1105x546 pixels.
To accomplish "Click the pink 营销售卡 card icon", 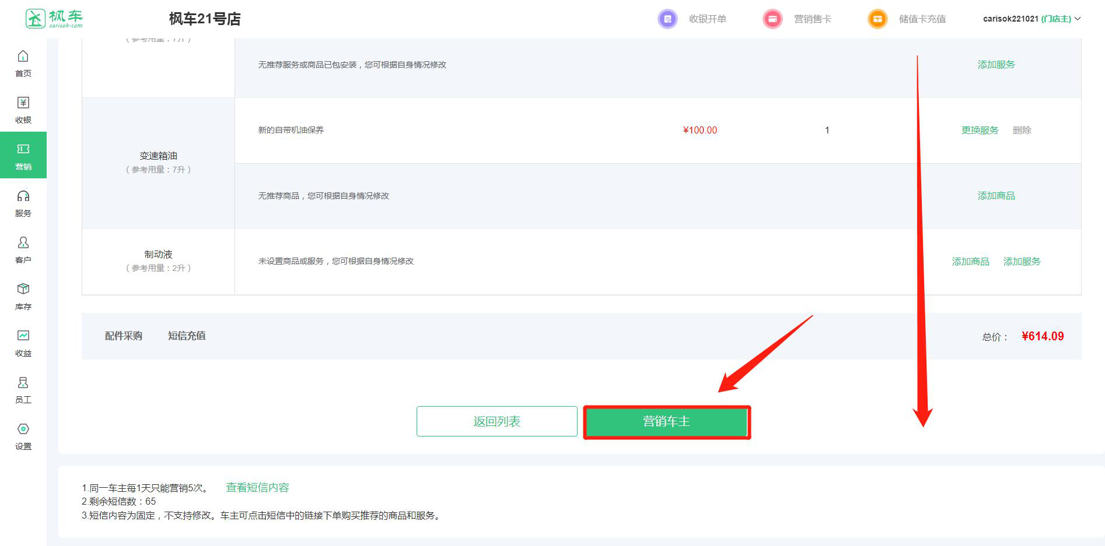I will [x=772, y=19].
